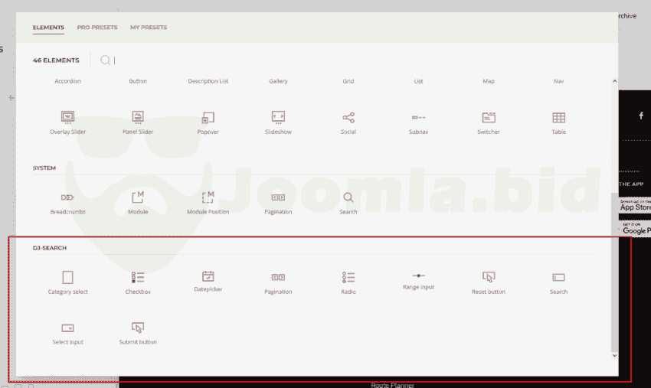Click the scrollbar down arrow
Image resolution: width=651 pixels, height=388 pixels.
[x=614, y=355]
